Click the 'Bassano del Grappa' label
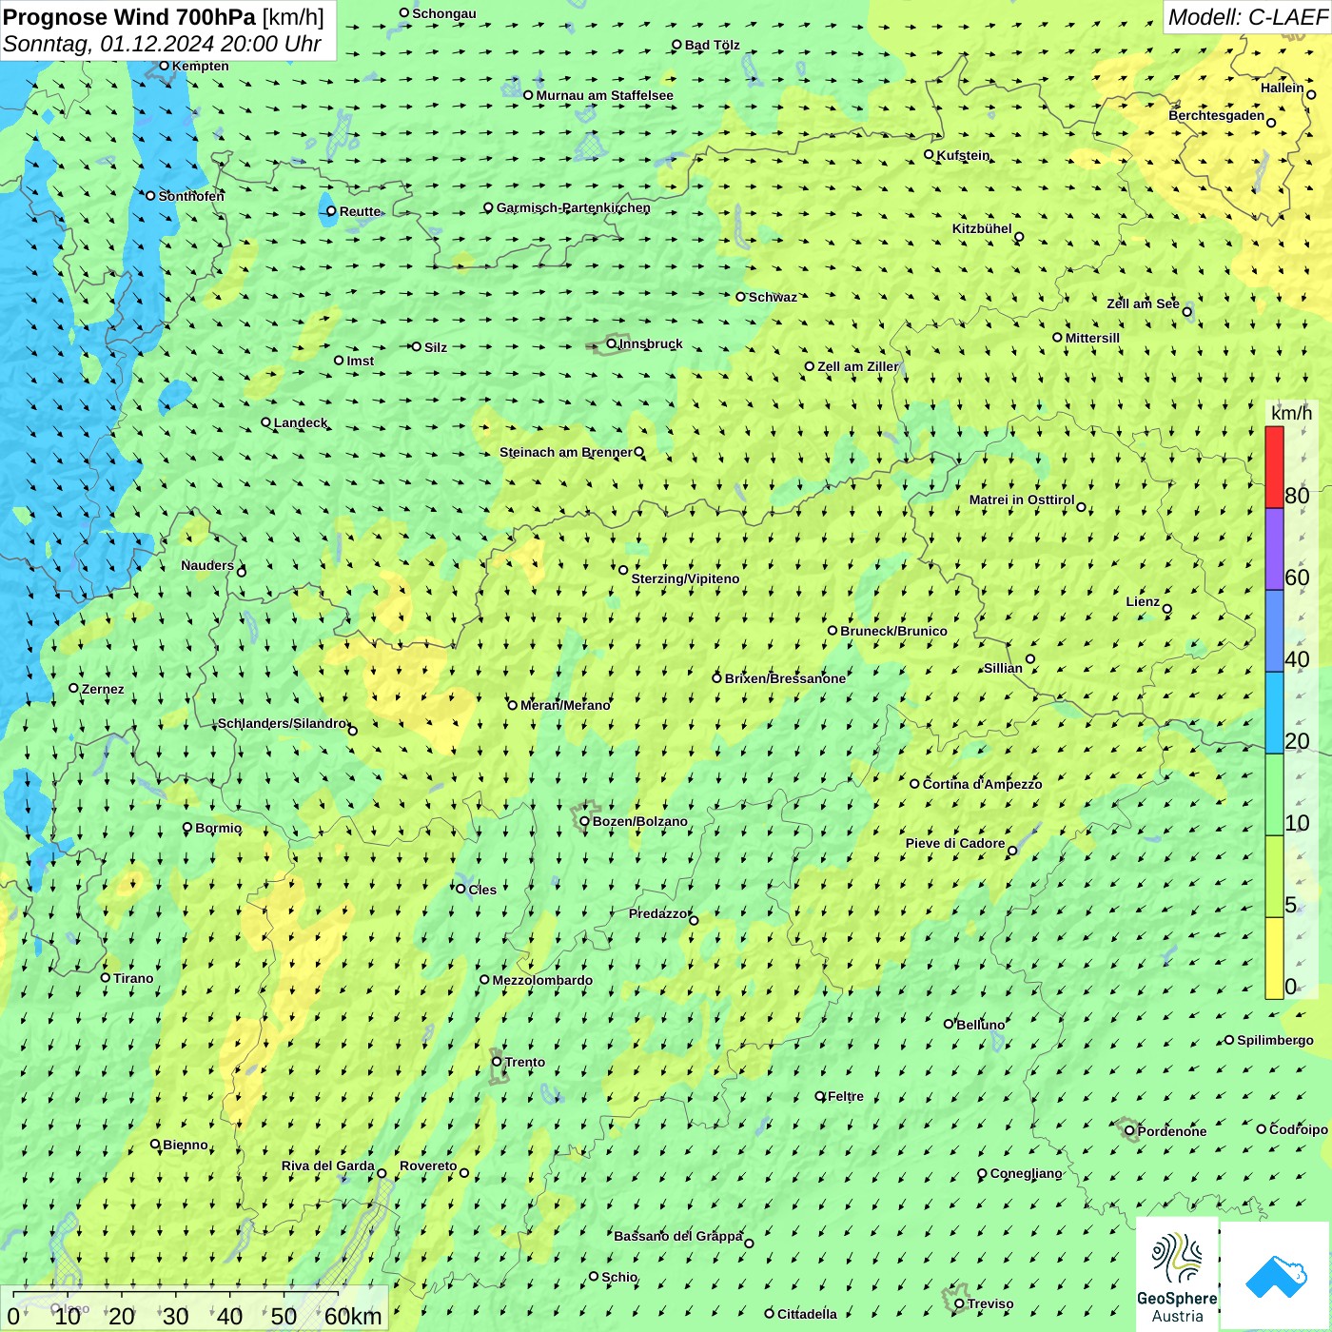This screenshot has width=1332, height=1332. click(678, 1236)
